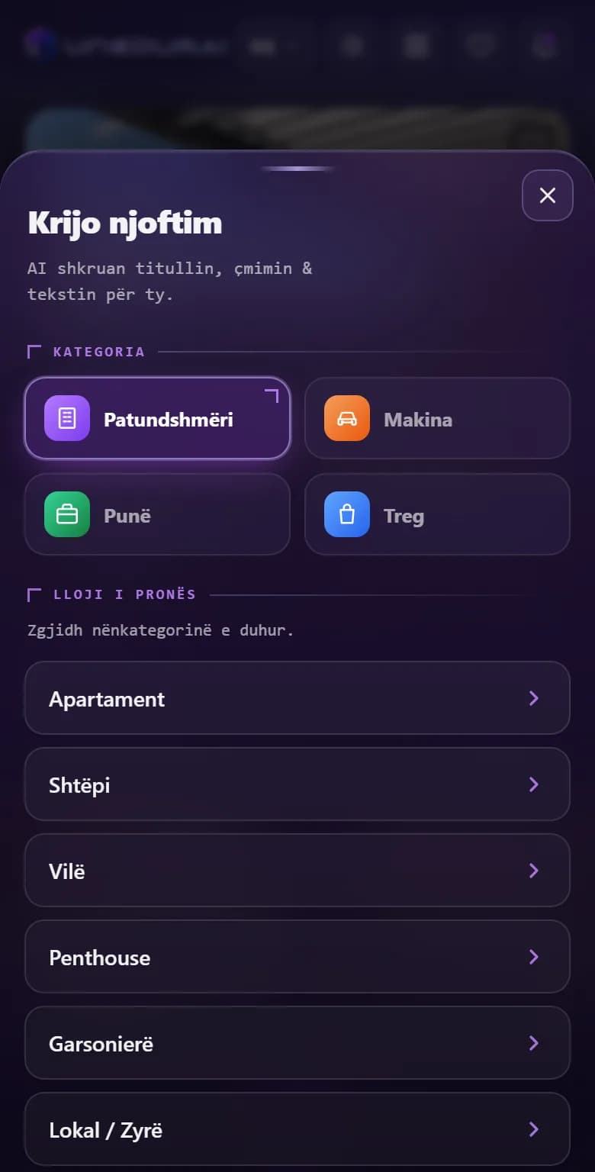Open the Shtëpi chevron arrow

point(534,784)
